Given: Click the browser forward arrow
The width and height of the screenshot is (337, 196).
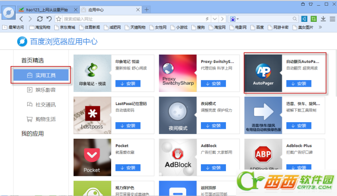Looking at the screenshot, I should tap(30, 19).
